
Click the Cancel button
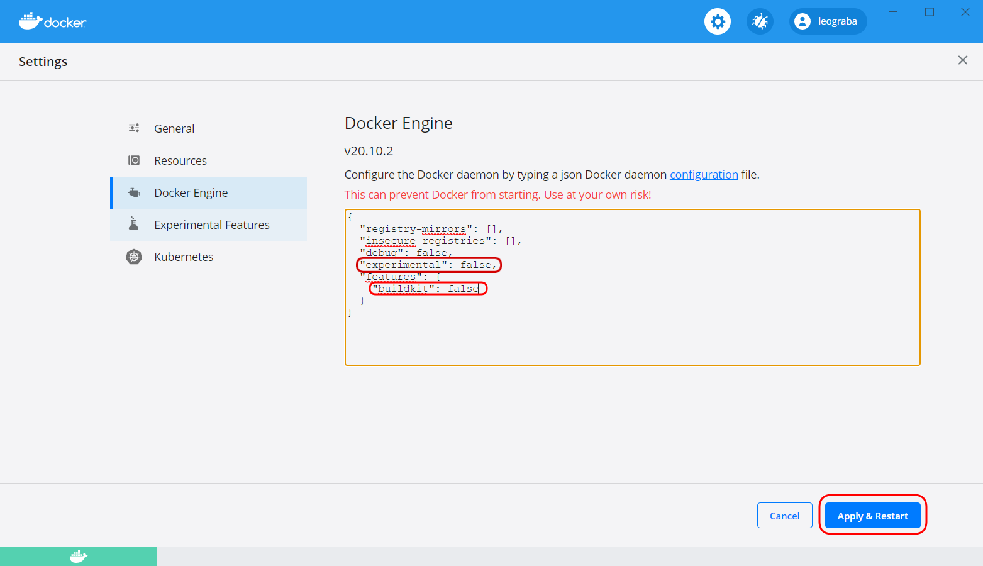coord(784,516)
